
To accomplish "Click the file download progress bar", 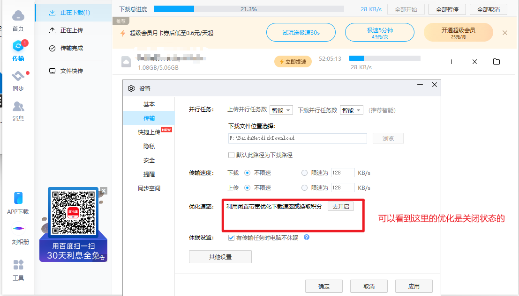I will (385, 59).
